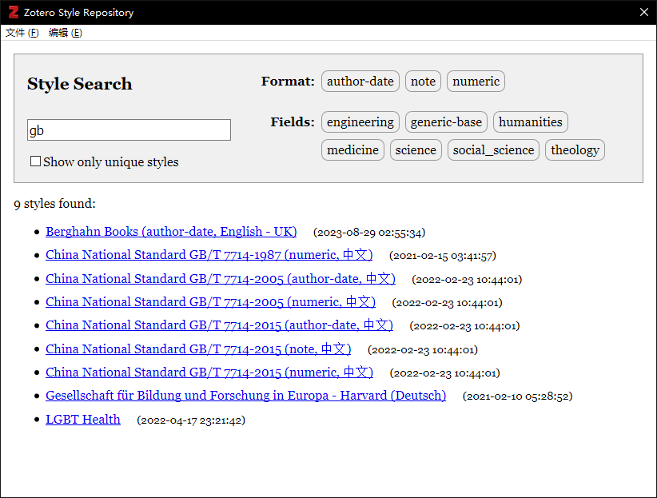Viewport: 657px width, 498px height.
Task: Open Berghahn Books (author-date, English - UK) style
Action: pos(171,232)
